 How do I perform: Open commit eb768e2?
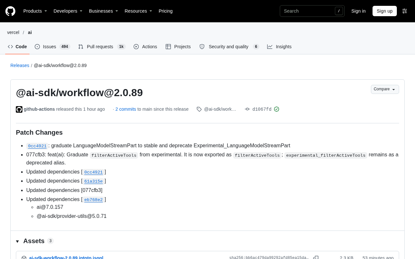coord(93,200)
